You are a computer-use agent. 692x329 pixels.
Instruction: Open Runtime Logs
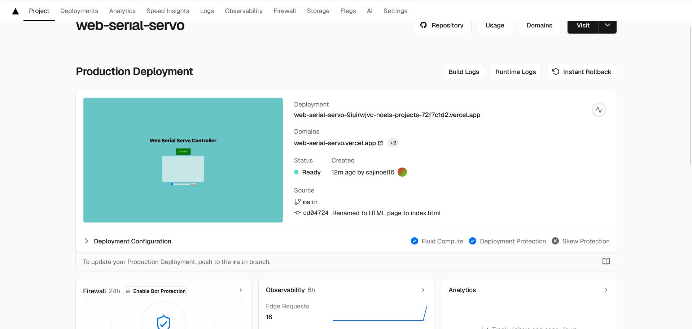pos(515,72)
